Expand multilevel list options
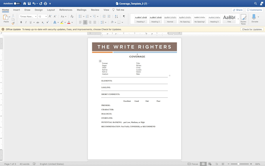The image size is (265, 166). pyautogui.click(x=98, y=16)
